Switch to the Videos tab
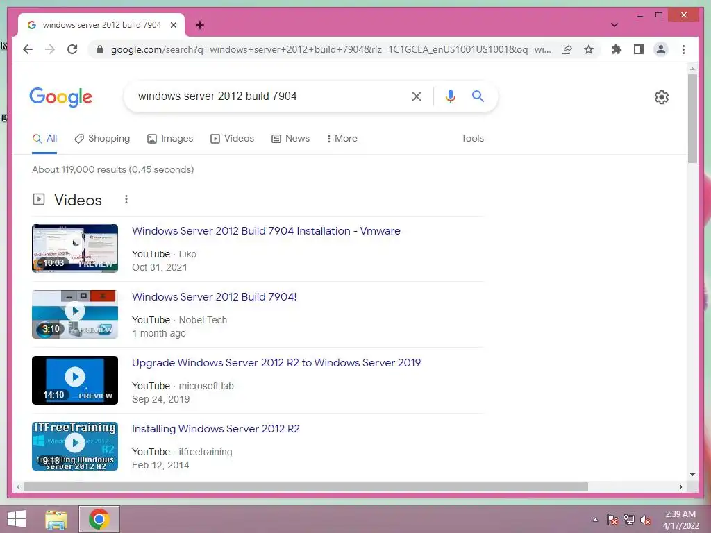 pyautogui.click(x=232, y=139)
